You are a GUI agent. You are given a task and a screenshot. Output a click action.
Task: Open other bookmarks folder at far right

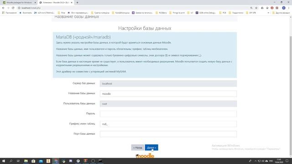pos(281,13)
